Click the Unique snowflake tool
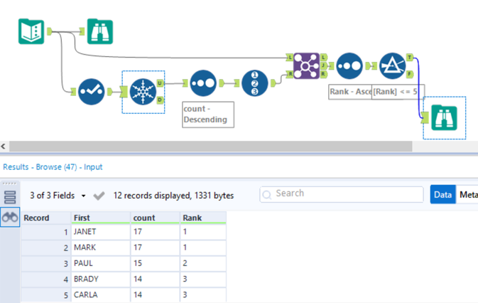This screenshot has height=303, width=478. pos(143,91)
